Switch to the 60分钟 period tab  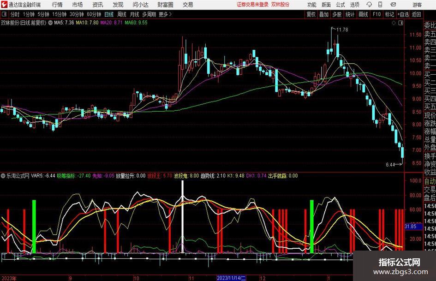pyautogui.click(x=94, y=14)
